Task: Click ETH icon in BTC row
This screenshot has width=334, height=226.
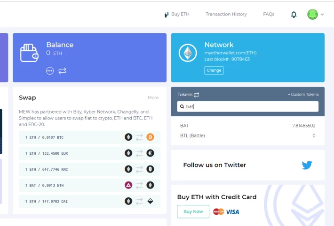Action: click(128, 137)
